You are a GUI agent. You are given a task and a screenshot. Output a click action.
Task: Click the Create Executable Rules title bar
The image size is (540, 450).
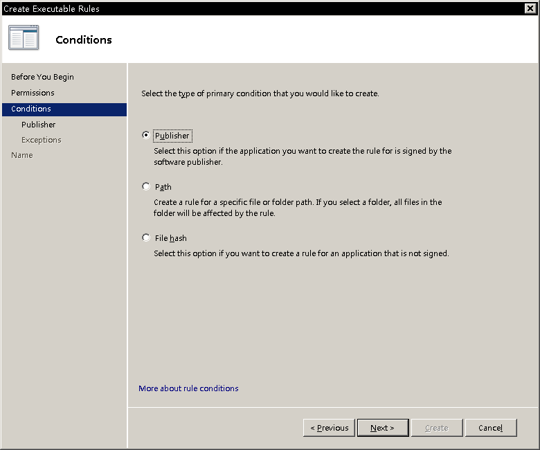click(262, 8)
